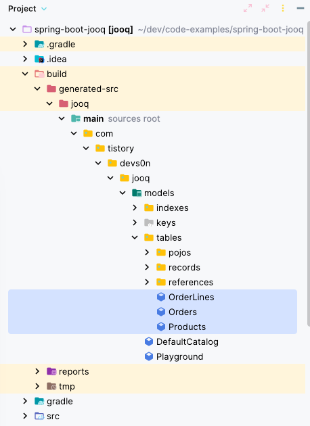Expand the references package
Screen dimensions: 310x426
pyautogui.click(x=147, y=282)
